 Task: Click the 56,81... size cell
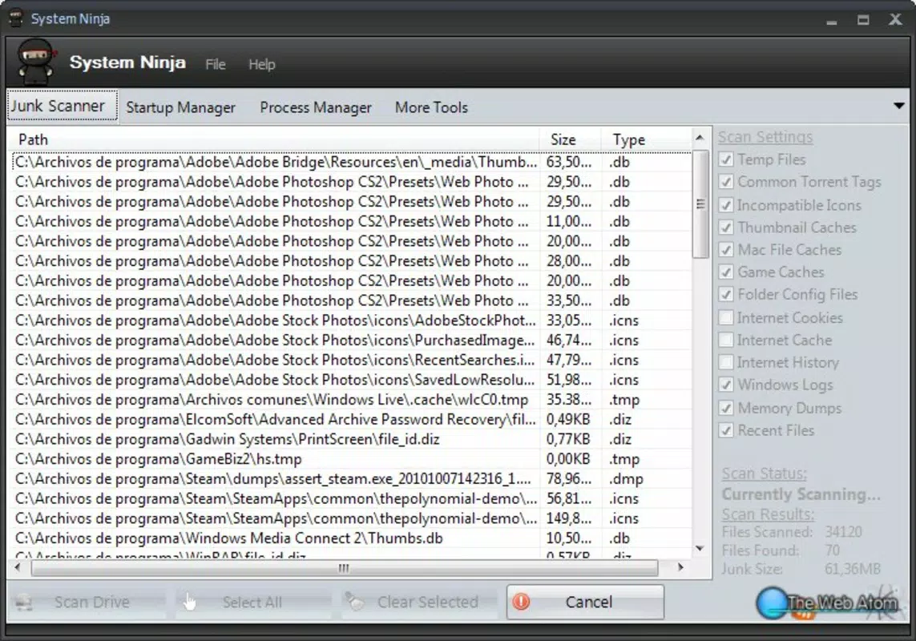pyautogui.click(x=568, y=498)
